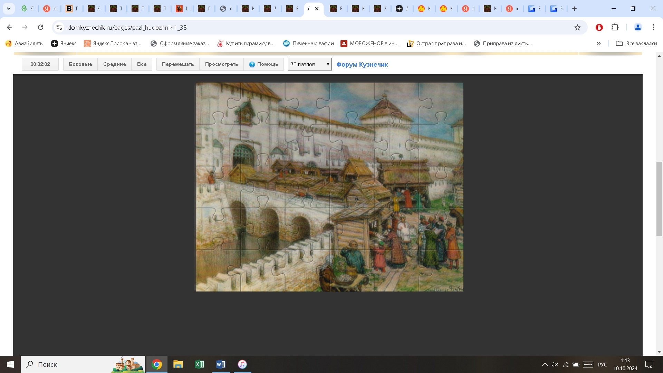The width and height of the screenshot is (663, 373).
Task: Open the tab search dropdown arrow
Action: 9,9
